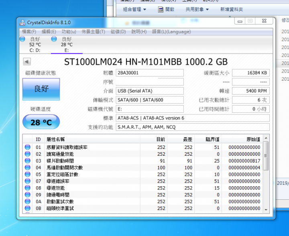Click status circle for attribute 09

pos(27,195)
